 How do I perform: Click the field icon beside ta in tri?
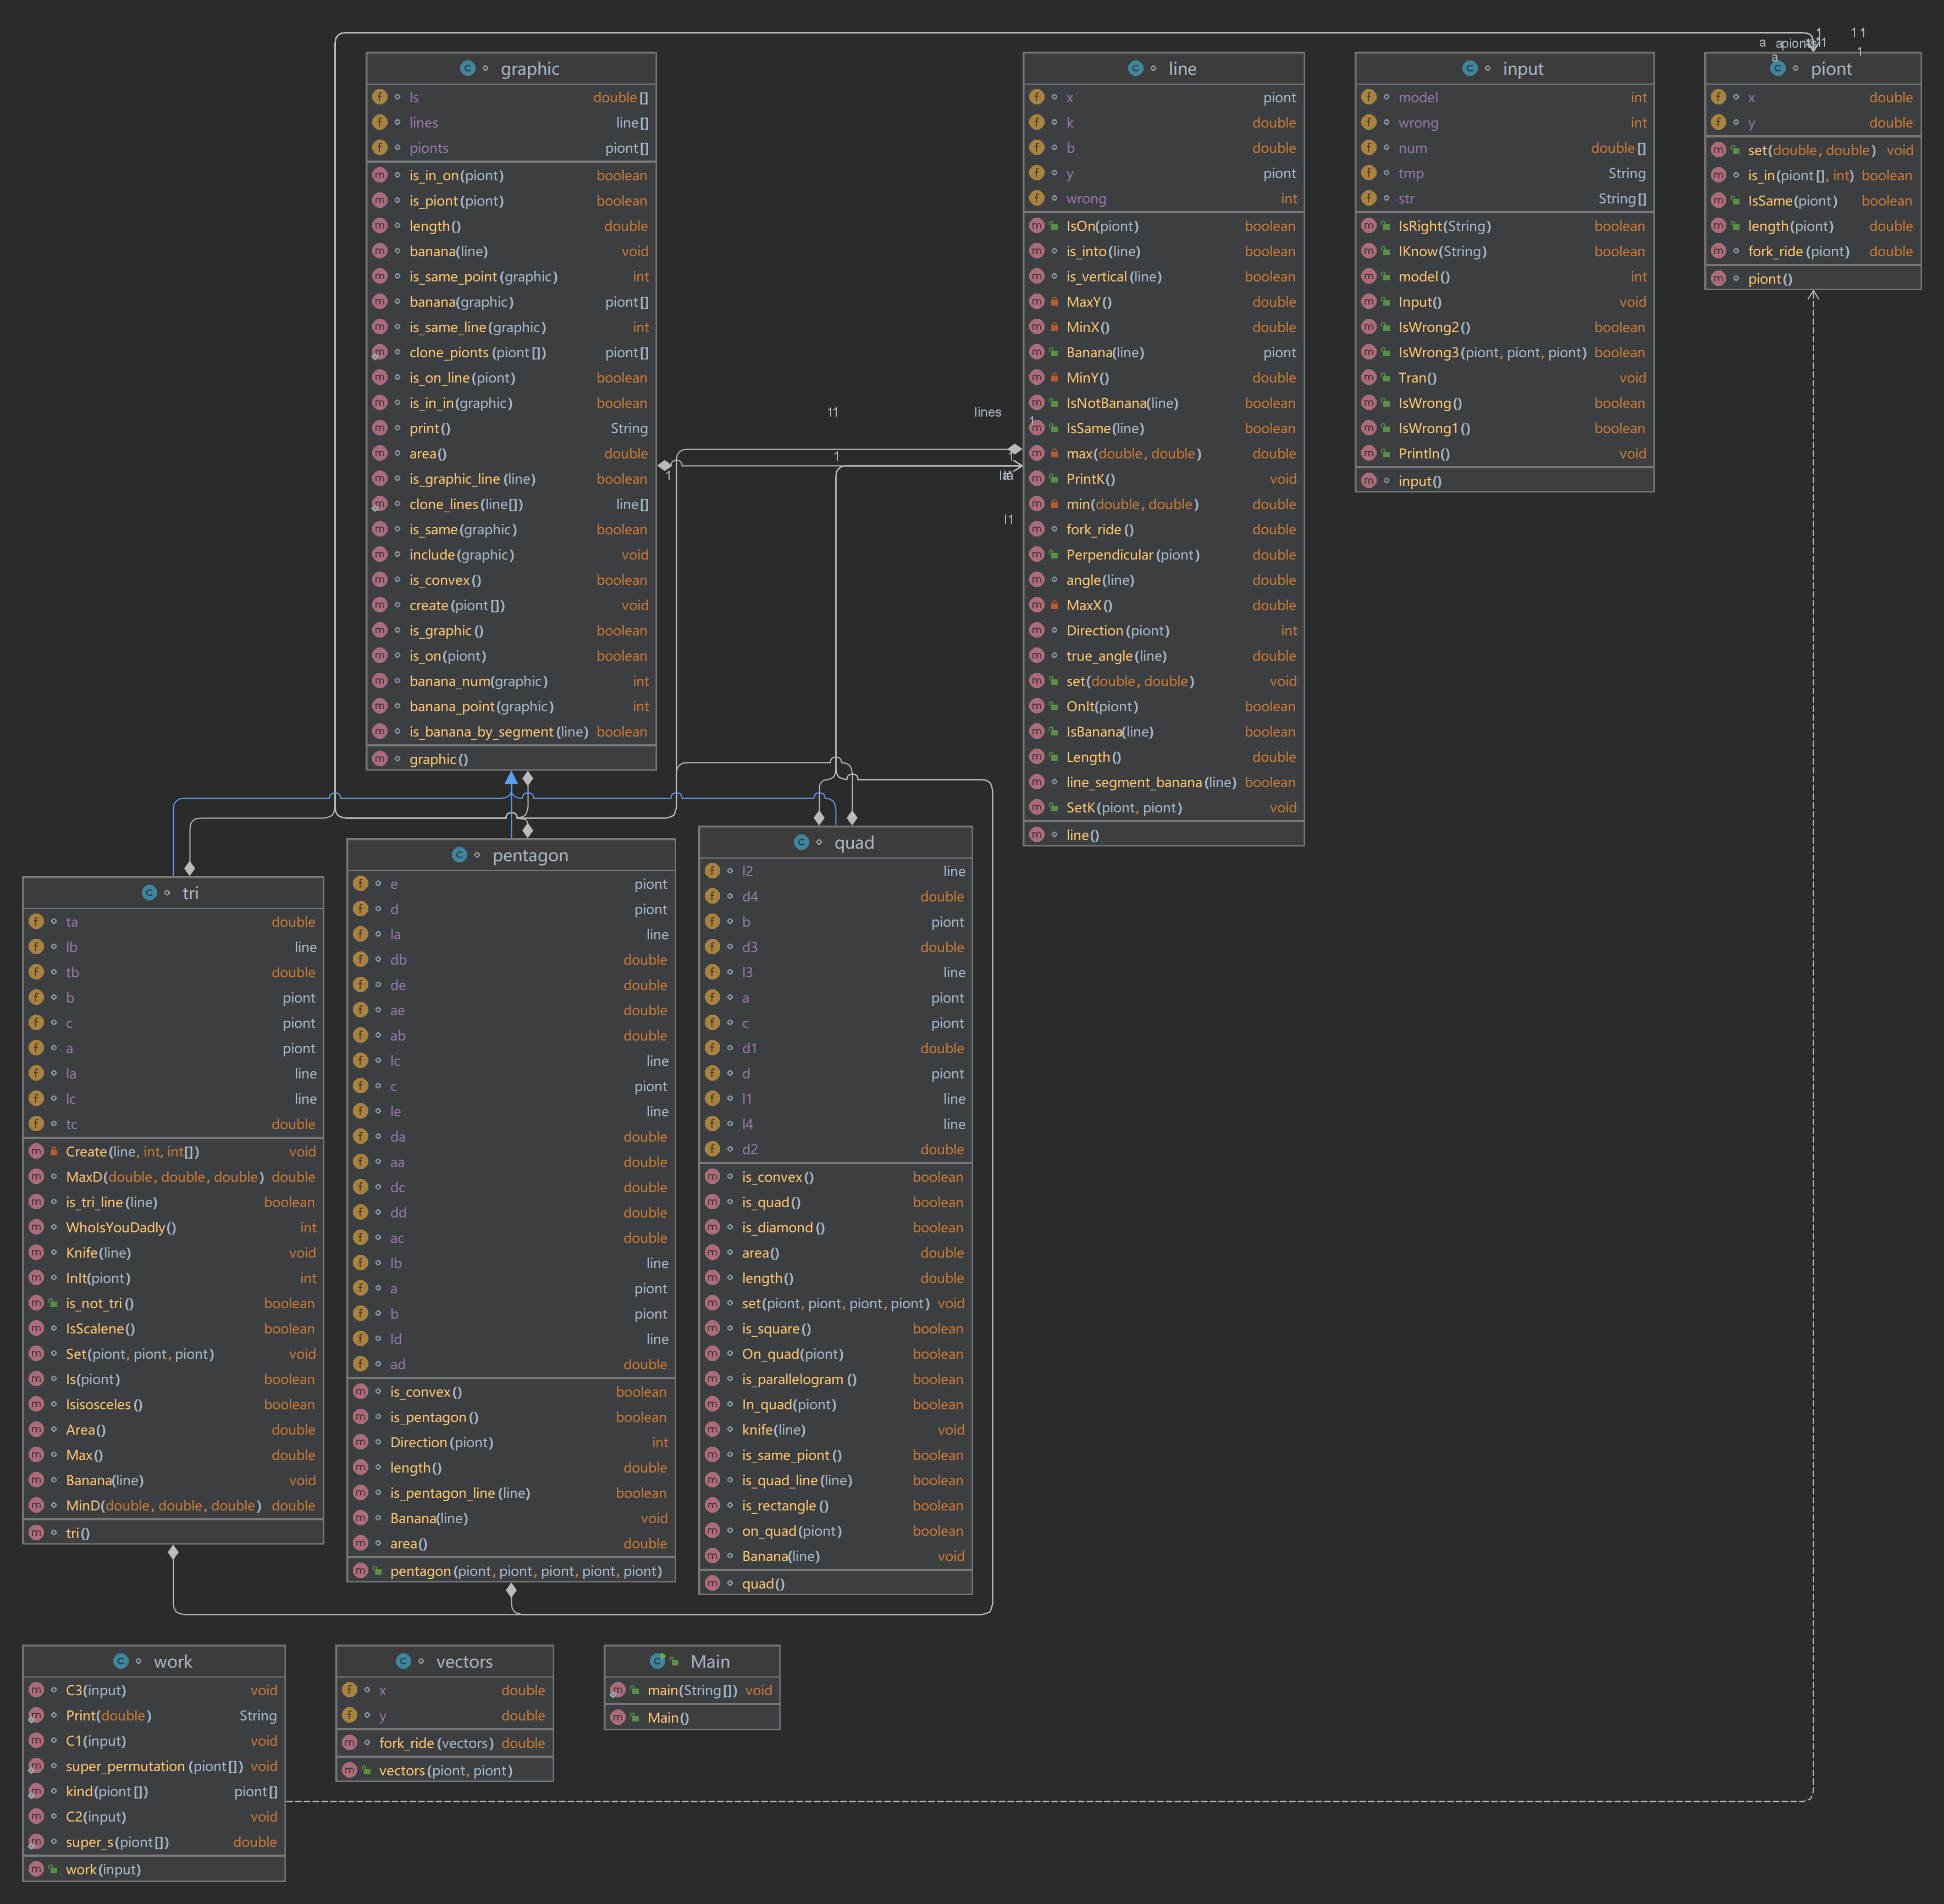(x=37, y=921)
